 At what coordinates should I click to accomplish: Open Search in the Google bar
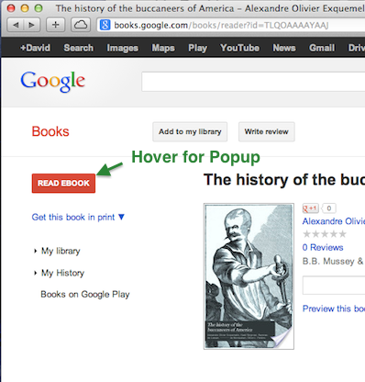tap(79, 48)
